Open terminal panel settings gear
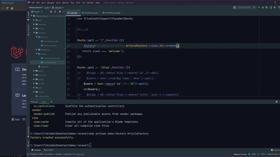The width and height of the screenshot is (280, 157). point(276,102)
